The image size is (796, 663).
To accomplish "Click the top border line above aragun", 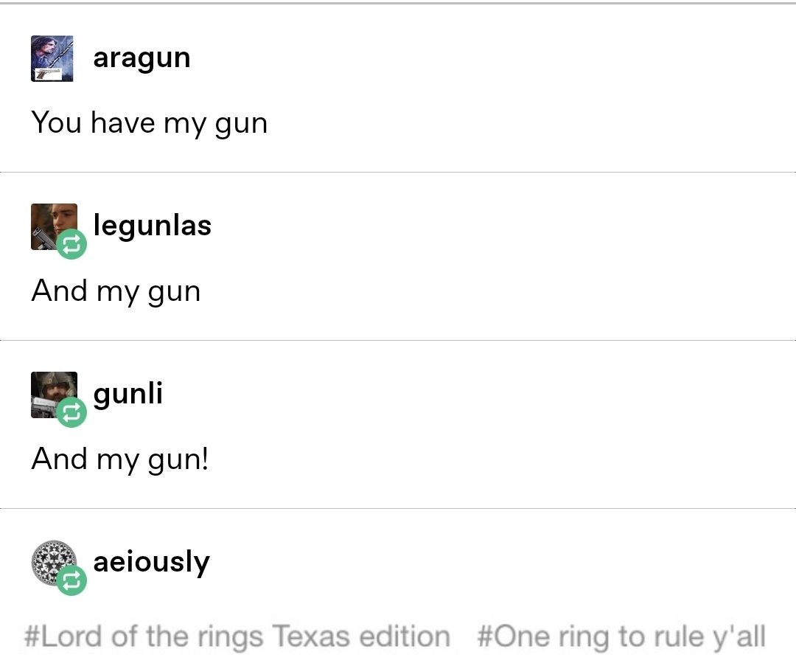I will (x=398, y=4).
